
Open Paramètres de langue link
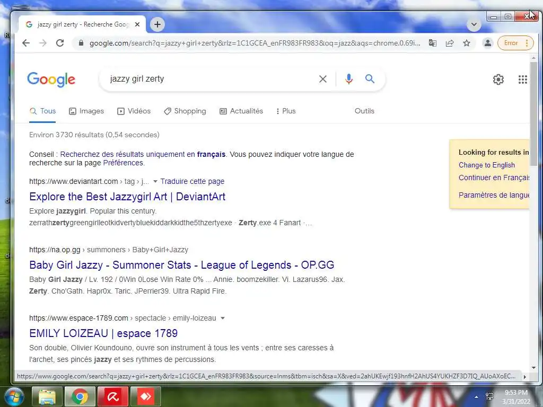[494, 195]
